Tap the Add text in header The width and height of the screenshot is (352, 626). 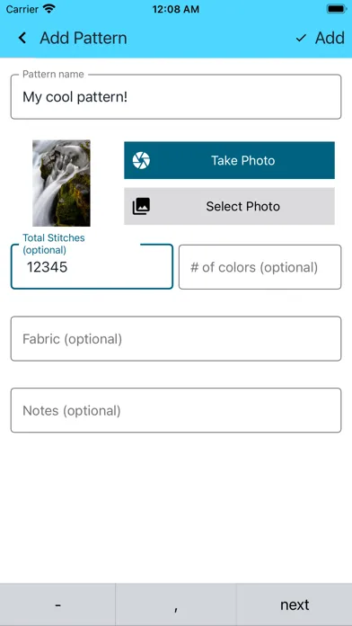pyautogui.click(x=330, y=38)
